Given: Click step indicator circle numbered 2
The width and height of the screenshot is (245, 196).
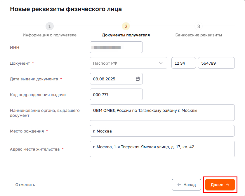Looking at the screenshot, I should click(126, 26).
